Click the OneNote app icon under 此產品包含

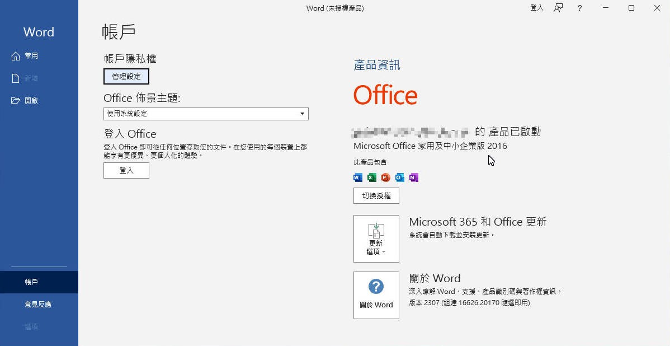click(x=414, y=177)
